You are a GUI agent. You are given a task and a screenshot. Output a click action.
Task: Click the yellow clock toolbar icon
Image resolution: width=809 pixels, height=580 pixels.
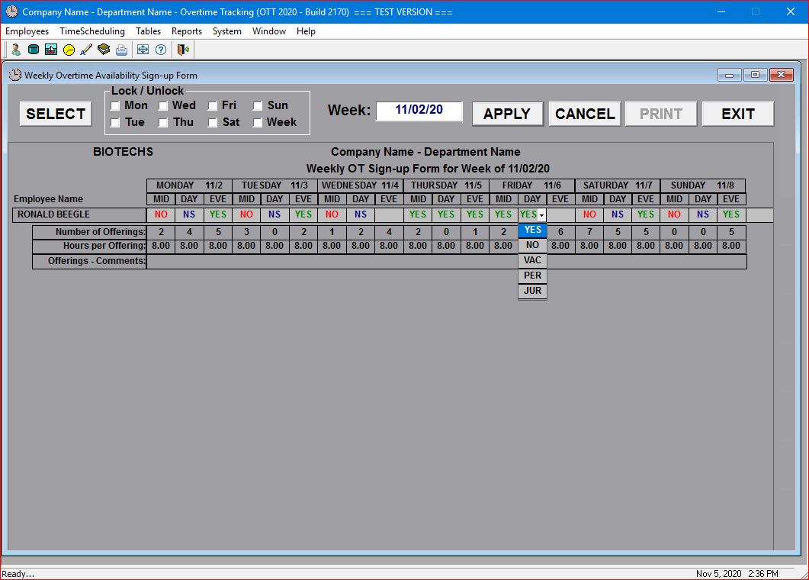point(69,50)
